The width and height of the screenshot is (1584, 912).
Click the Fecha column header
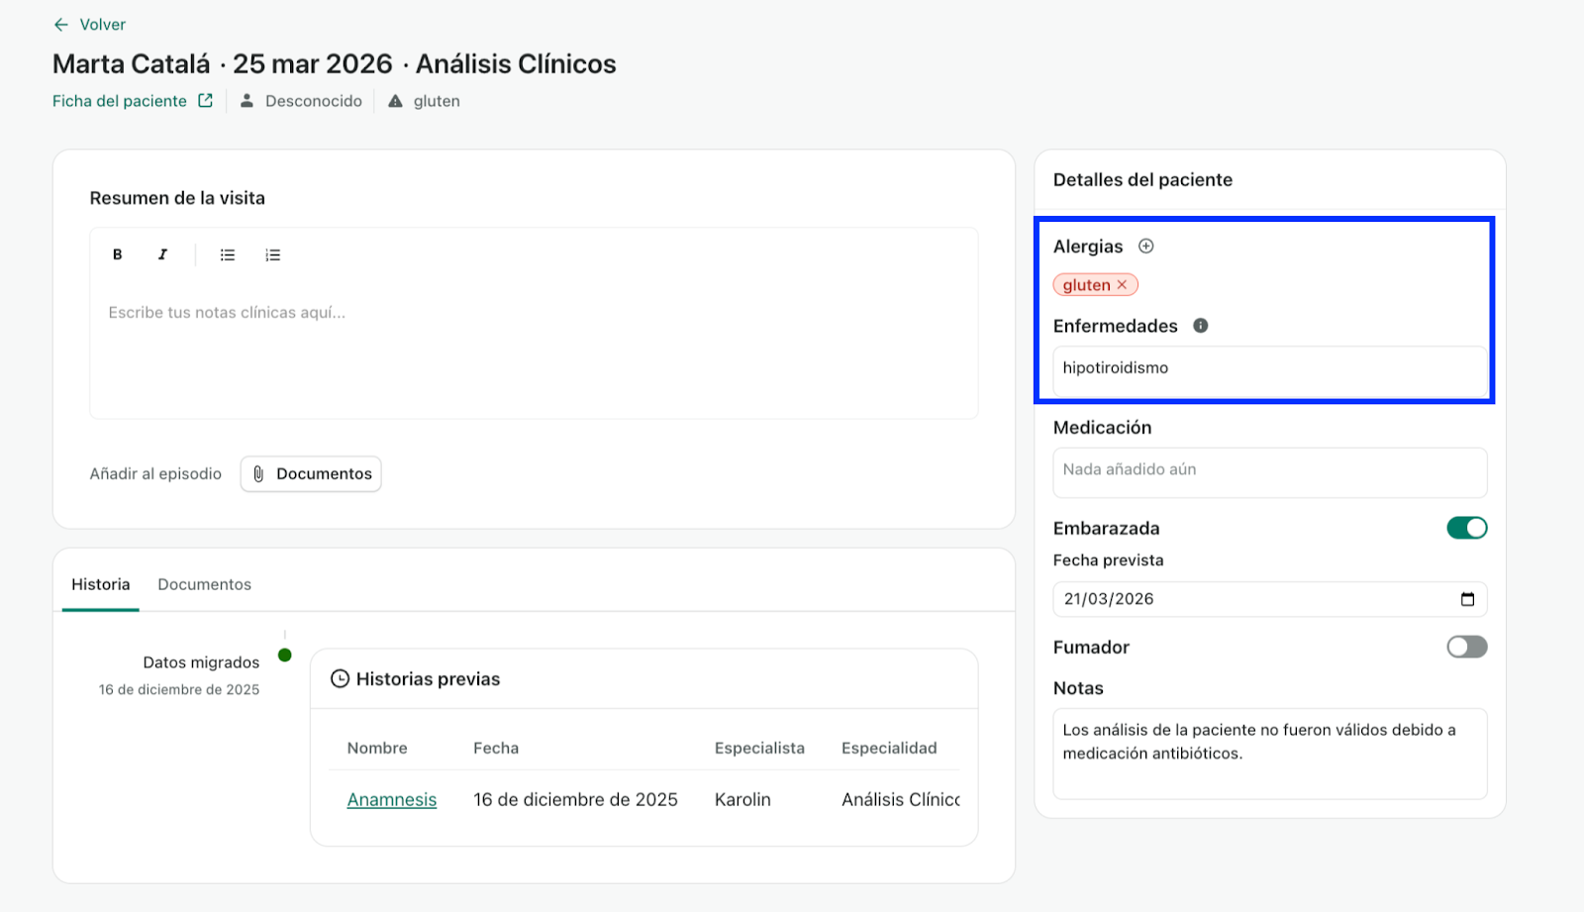496,748
